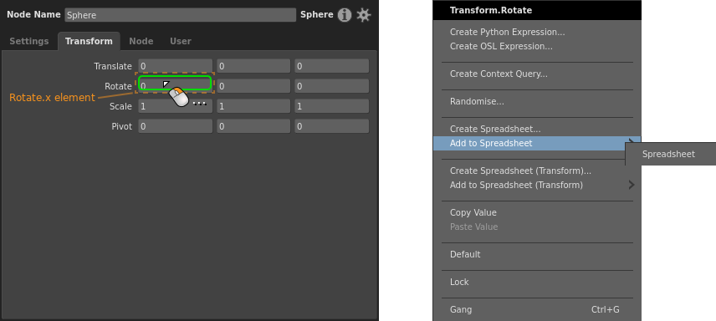Expand Add to Spreadsheet (Transform) submenu
The image size is (716, 321).
click(x=537, y=185)
